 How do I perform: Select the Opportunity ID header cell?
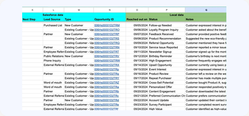pos(110,19)
